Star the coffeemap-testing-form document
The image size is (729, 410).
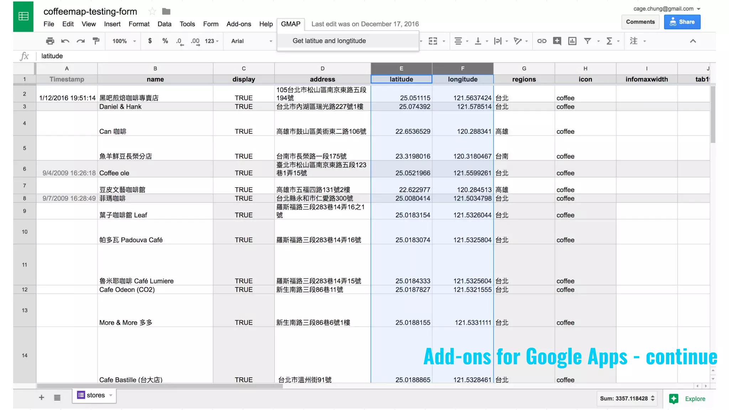(x=152, y=11)
